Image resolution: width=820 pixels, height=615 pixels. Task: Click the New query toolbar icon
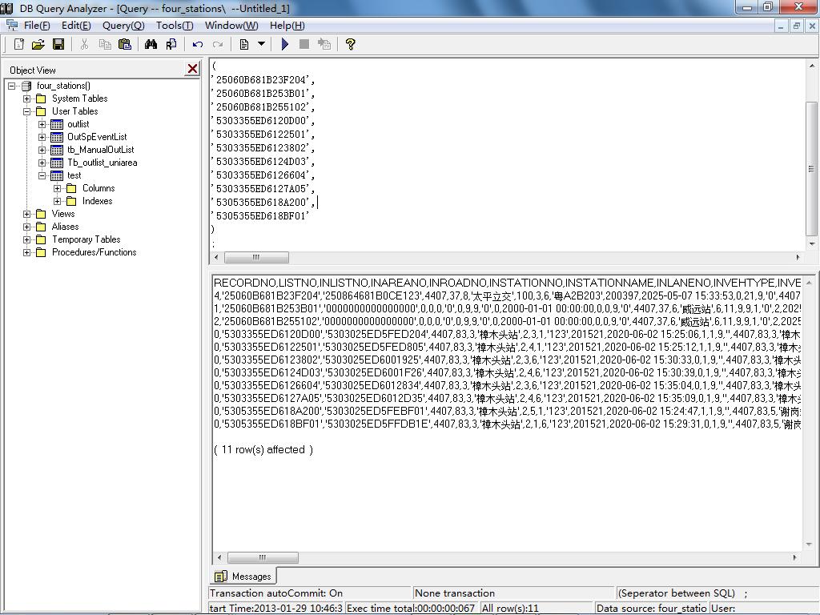tap(19, 45)
